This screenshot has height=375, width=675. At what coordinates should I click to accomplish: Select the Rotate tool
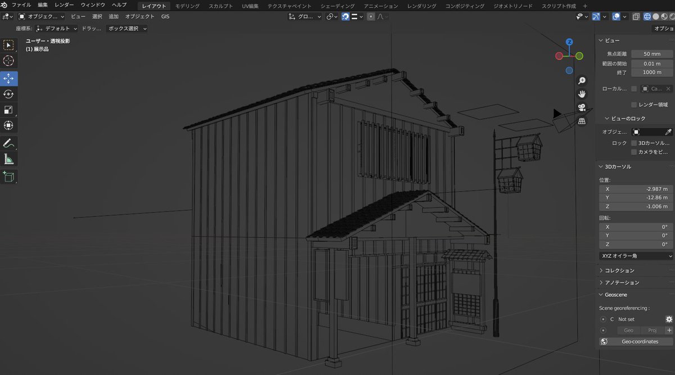[x=9, y=94]
